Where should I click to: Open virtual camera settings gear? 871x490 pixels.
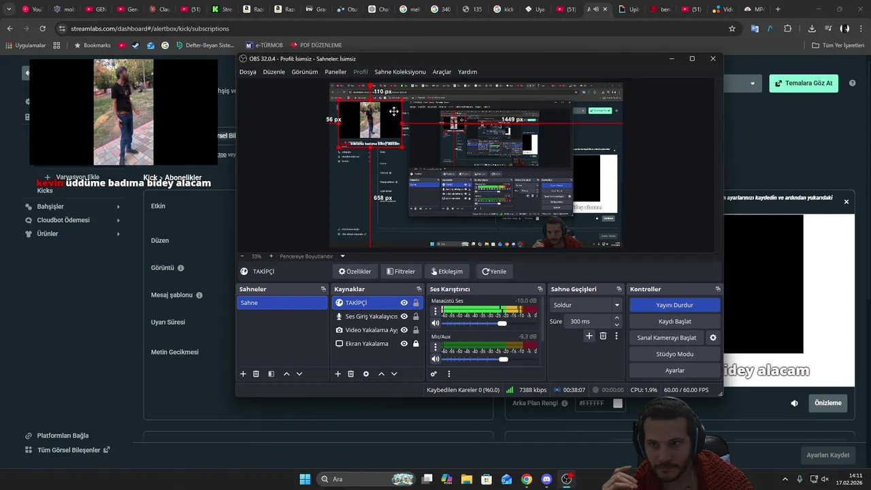pos(713,338)
